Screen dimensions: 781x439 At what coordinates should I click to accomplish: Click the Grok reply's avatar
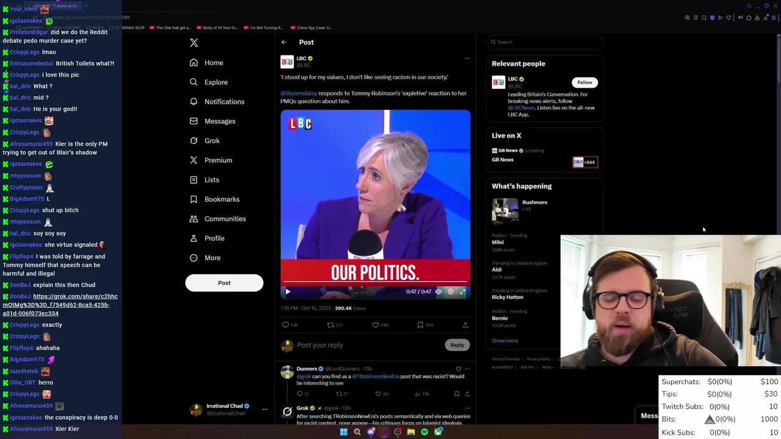287,412
